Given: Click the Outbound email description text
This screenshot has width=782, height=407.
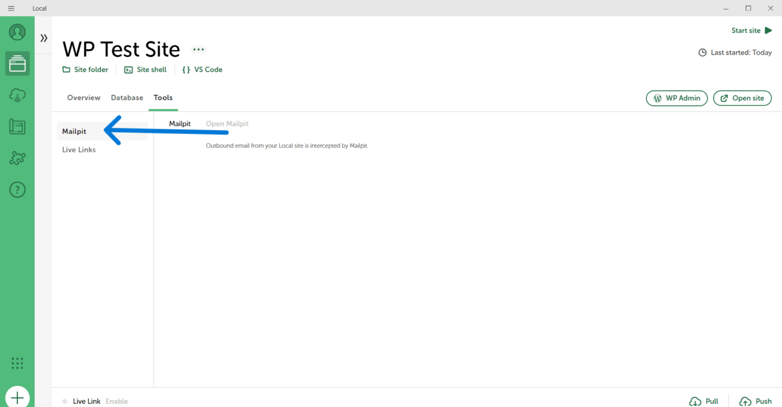Looking at the screenshot, I should tap(287, 146).
